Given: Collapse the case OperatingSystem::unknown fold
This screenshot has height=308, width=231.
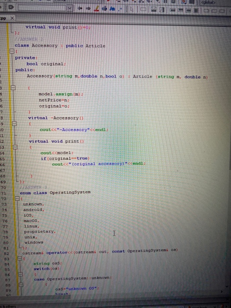Looking at the screenshot, I should click(x=21, y=285).
